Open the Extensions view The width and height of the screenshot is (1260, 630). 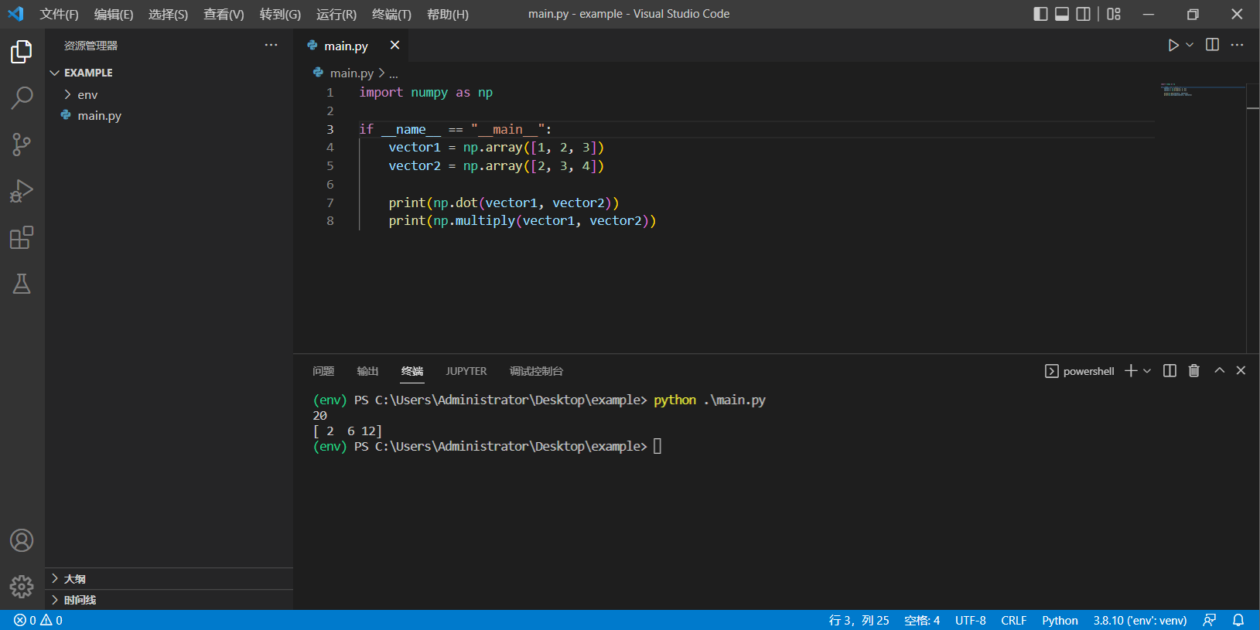pos(22,237)
